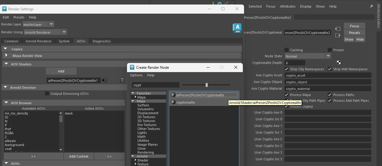Select the mask entry in Active AOVs
Image resolution: width=382 pixels, height=166 pixels.
pyautogui.click(x=69, y=113)
